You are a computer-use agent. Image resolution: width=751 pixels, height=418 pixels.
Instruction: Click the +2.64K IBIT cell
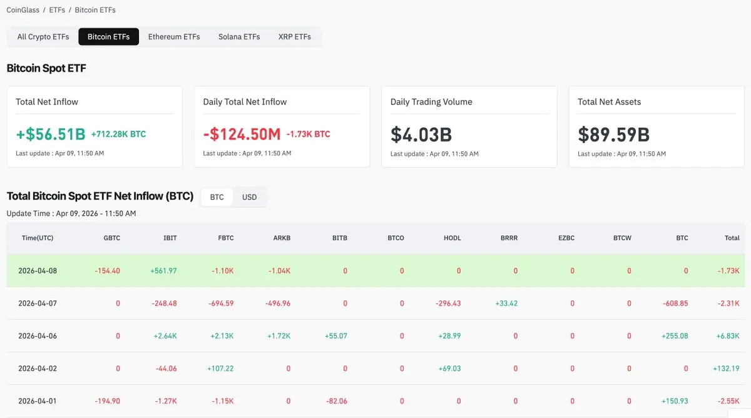pyautogui.click(x=165, y=336)
